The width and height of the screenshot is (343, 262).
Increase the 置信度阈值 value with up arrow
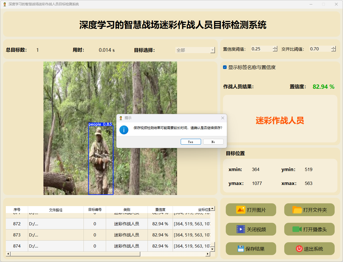coord(275,47)
